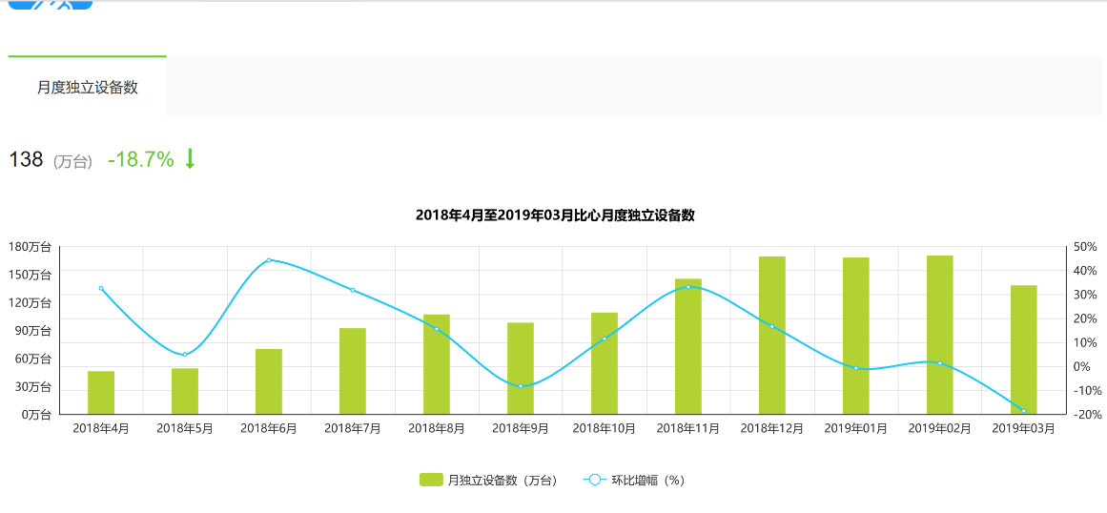The width and height of the screenshot is (1107, 513).
Task: Click the 2019年03月 line endpoint marker
Action: (1024, 411)
